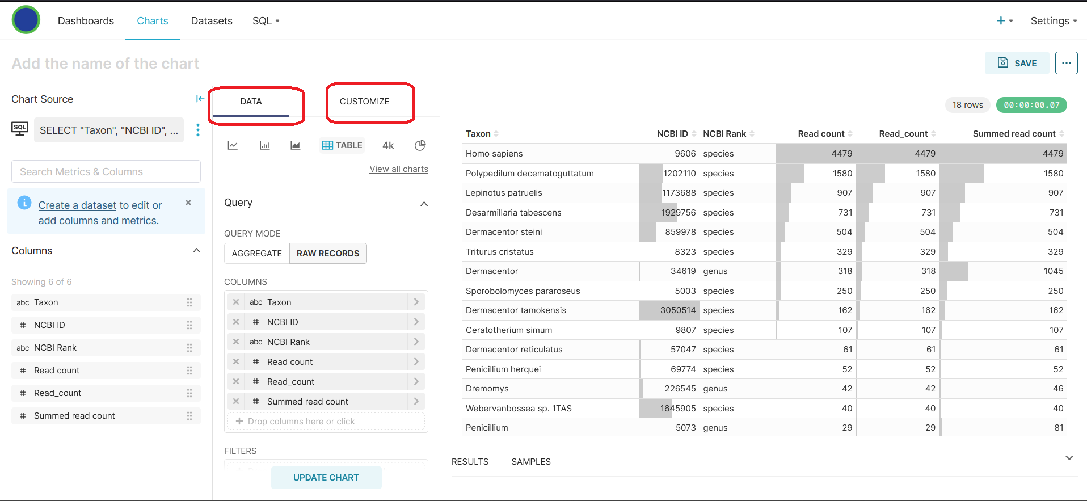
Task: Select the pie chart icon
Action: coord(420,145)
